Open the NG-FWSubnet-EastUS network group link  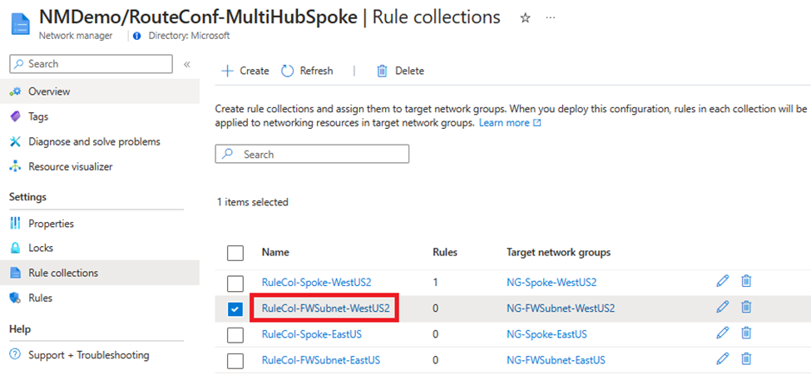(556, 360)
